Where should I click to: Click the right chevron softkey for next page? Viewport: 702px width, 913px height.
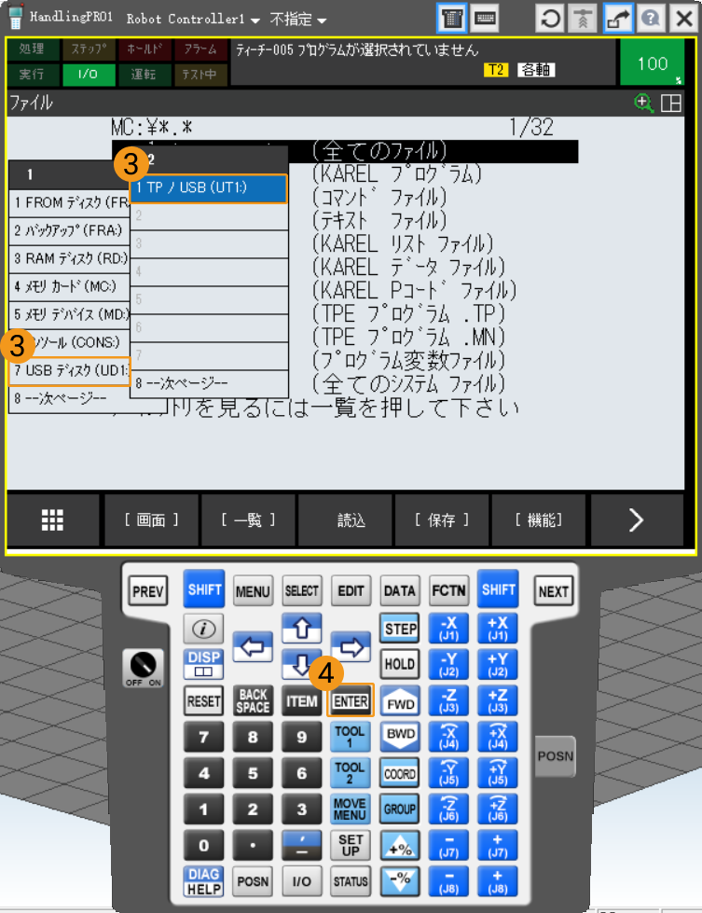pos(636,519)
